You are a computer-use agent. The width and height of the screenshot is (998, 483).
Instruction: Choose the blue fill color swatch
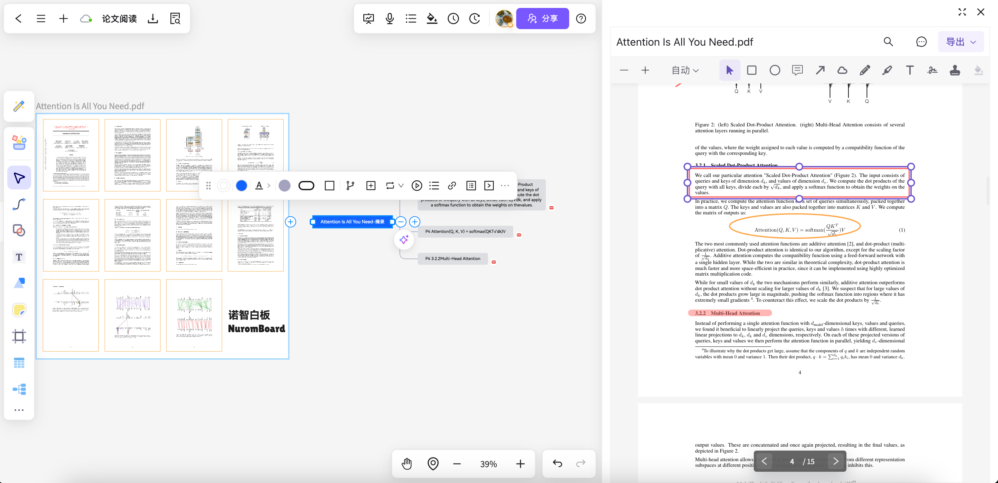pyautogui.click(x=241, y=186)
